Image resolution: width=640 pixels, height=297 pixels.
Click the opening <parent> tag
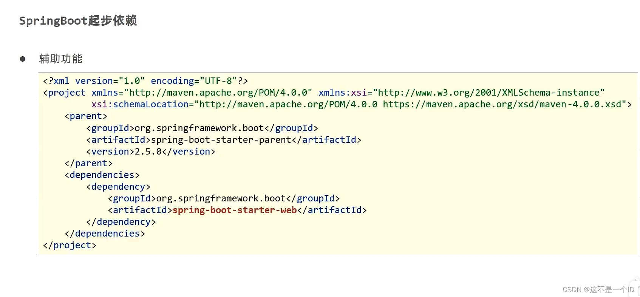click(x=86, y=116)
